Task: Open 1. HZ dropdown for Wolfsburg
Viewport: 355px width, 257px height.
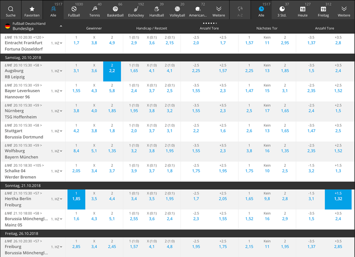Action: pos(57,151)
